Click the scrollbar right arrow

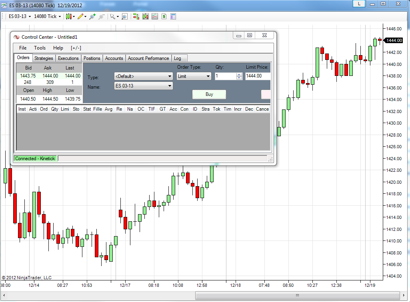pyautogui.click(x=404, y=296)
